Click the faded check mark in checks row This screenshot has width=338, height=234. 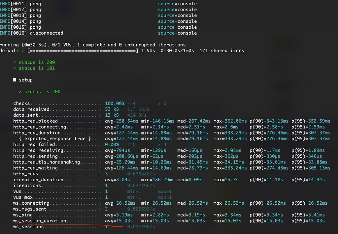tap(128, 103)
